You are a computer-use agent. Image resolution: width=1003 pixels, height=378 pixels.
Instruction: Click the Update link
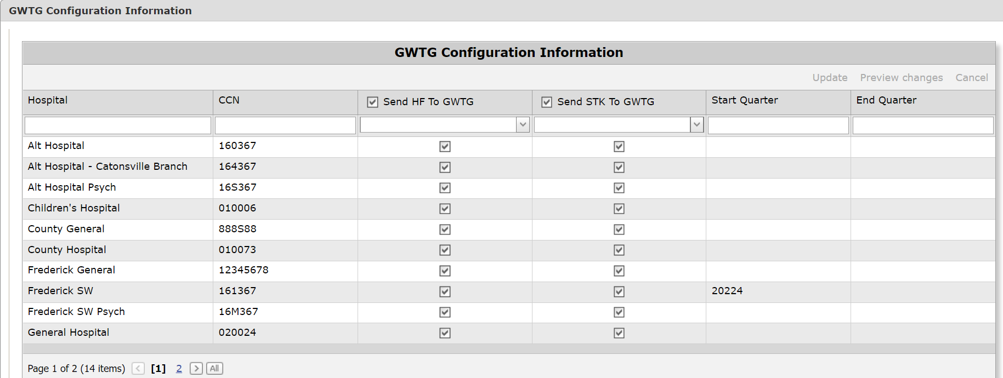click(830, 78)
